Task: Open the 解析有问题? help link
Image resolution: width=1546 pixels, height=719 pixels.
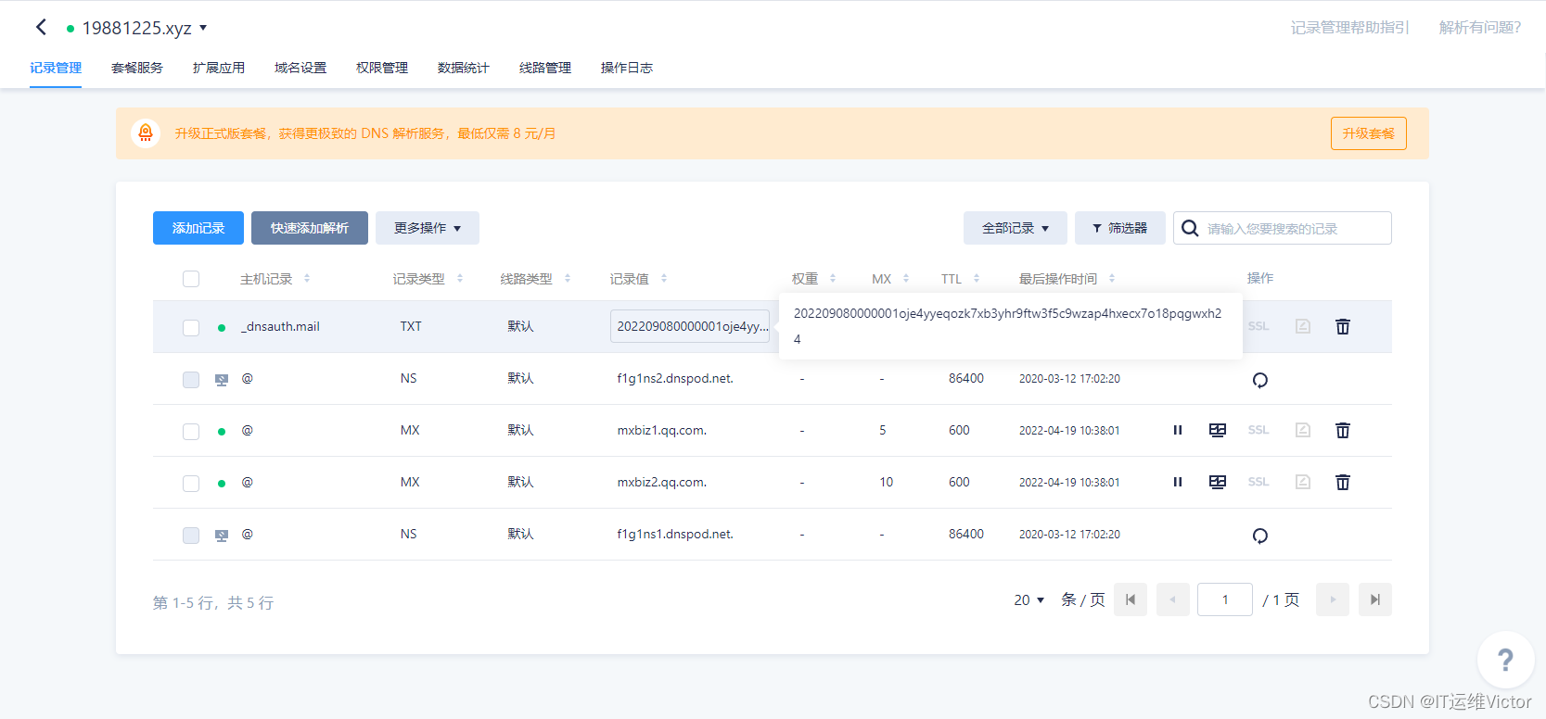Action: click(x=1480, y=28)
